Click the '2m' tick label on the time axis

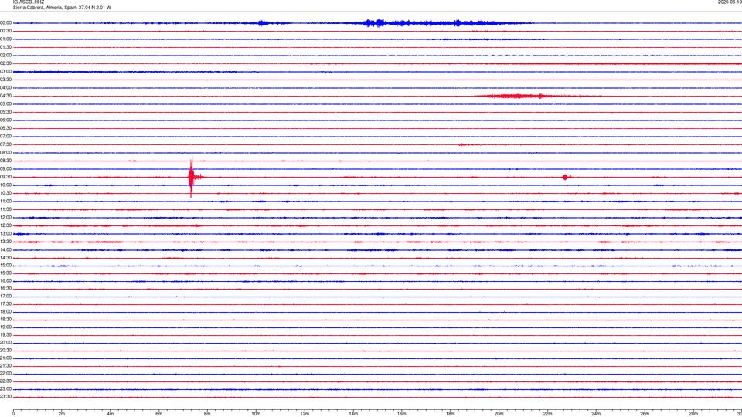[62, 414]
